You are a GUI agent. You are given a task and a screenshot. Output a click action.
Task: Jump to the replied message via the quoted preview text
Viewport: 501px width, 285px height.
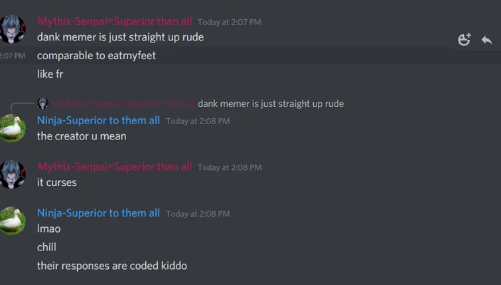coord(271,104)
